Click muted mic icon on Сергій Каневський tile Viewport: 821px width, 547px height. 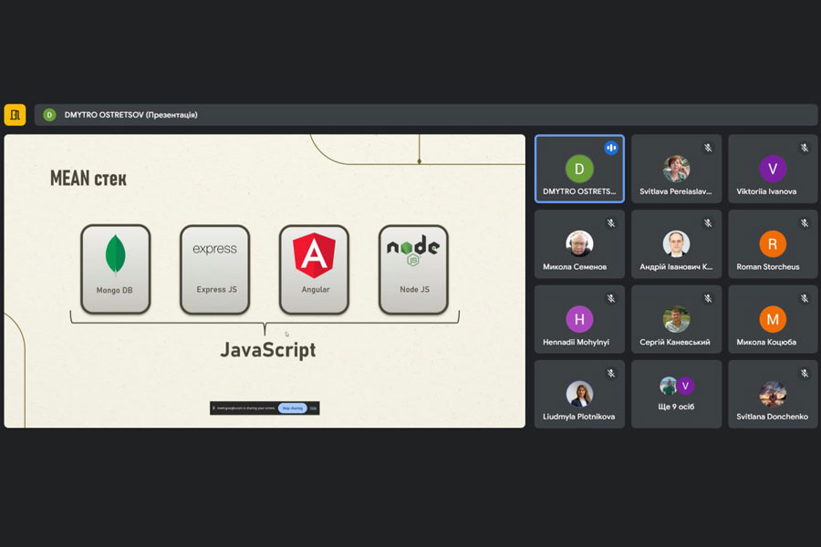(708, 298)
